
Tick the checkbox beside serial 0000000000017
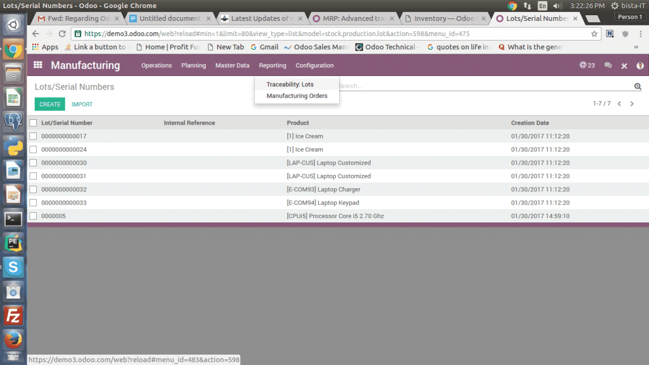[32, 136]
